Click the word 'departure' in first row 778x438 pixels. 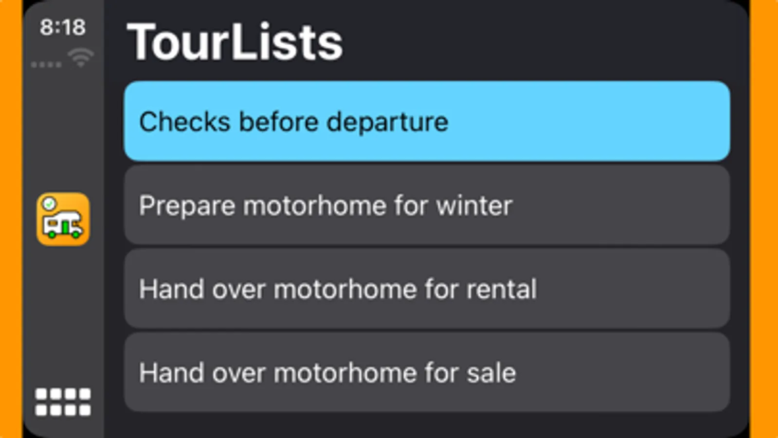click(x=387, y=122)
